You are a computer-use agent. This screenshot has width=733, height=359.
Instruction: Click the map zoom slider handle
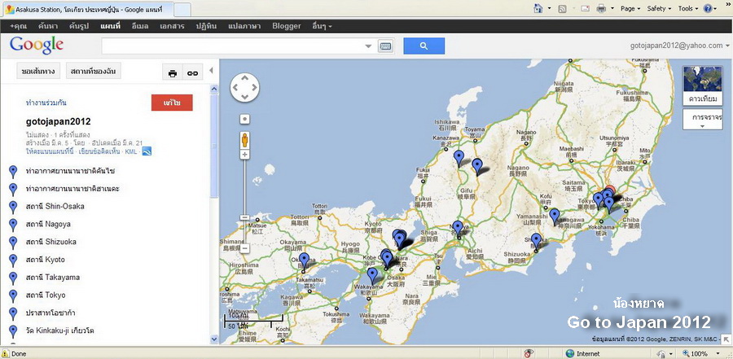(x=244, y=217)
